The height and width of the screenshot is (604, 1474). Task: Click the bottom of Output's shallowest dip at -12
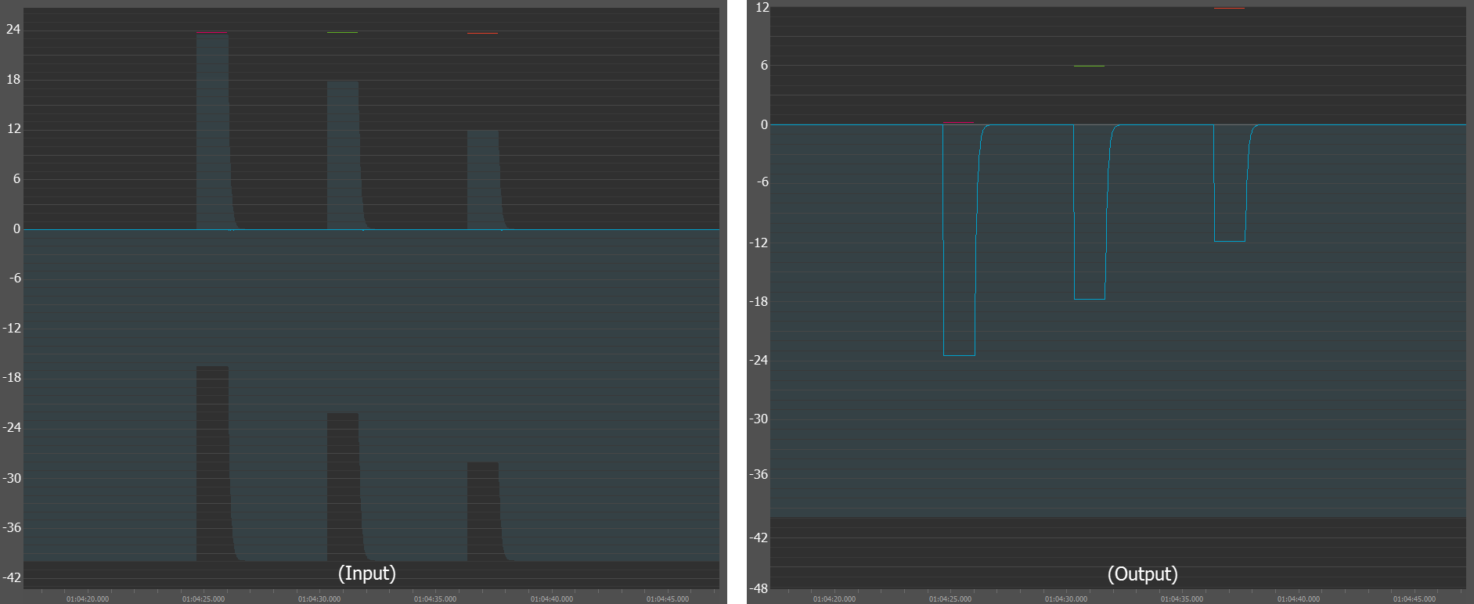1229,241
